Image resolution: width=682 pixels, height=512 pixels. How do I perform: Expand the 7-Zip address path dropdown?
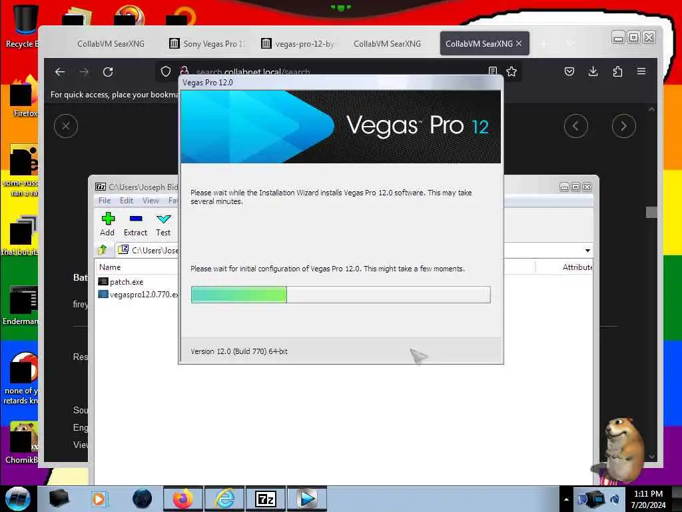click(x=587, y=251)
